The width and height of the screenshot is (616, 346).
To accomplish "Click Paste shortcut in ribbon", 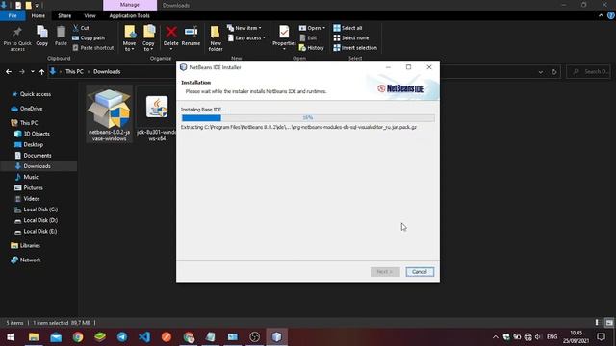I will point(93,48).
